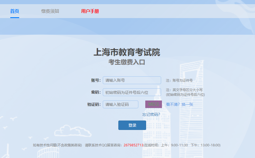Click the 验证码 field label
The image size is (255, 158).
(x=94, y=104)
